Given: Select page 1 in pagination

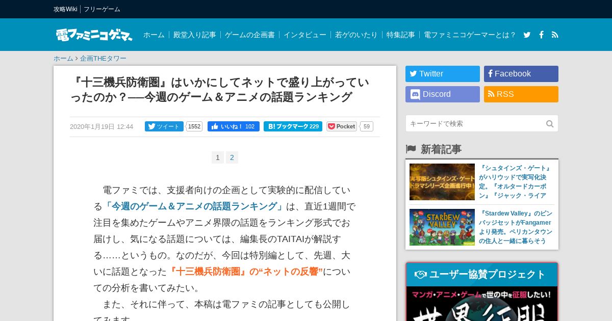Looking at the screenshot, I should click(218, 157).
